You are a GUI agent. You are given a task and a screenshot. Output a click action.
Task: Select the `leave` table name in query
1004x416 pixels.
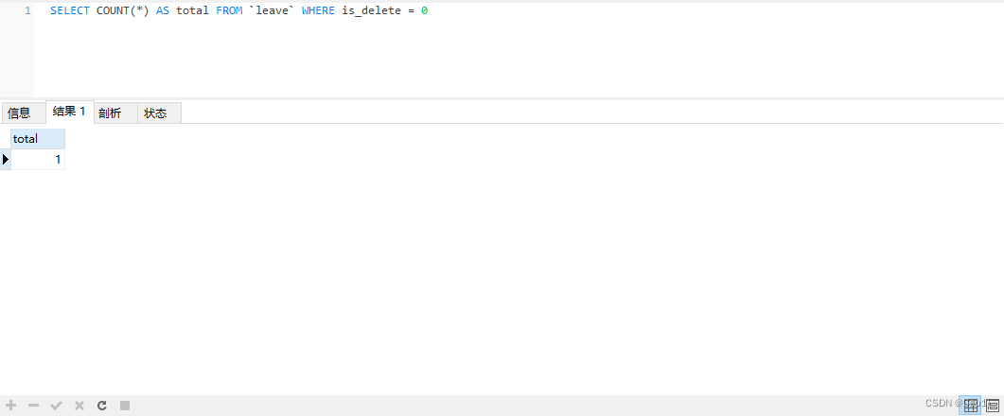click(273, 11)
